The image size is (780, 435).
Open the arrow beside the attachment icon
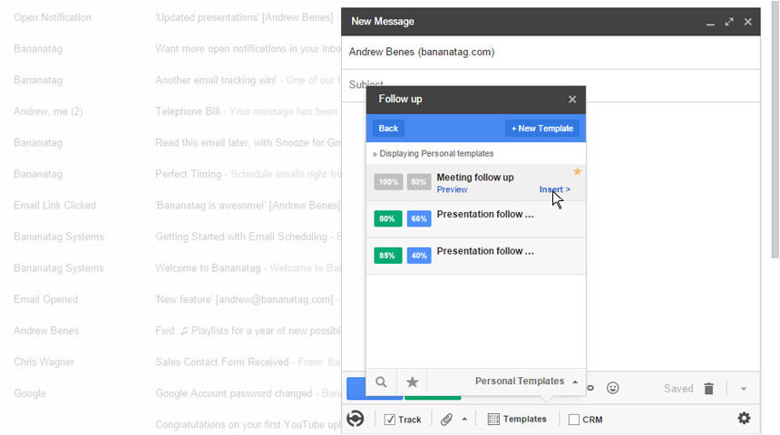click(x=464, y=420)
